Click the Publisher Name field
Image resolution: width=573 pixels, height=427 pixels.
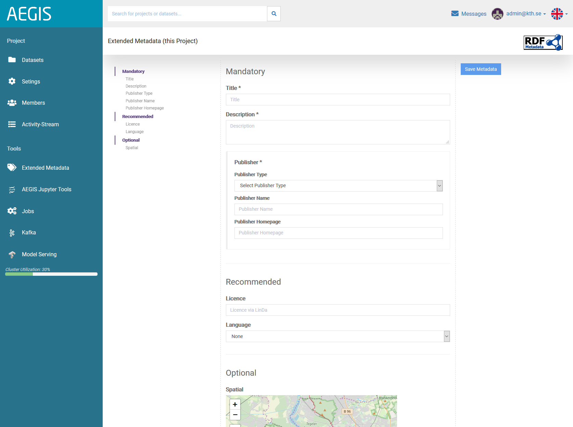338,209
